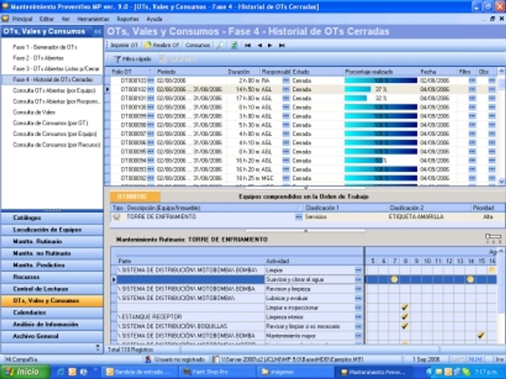Viewport: 506px width, 379px height.
Task: Open the Editar menu
Action: point(46,19)
